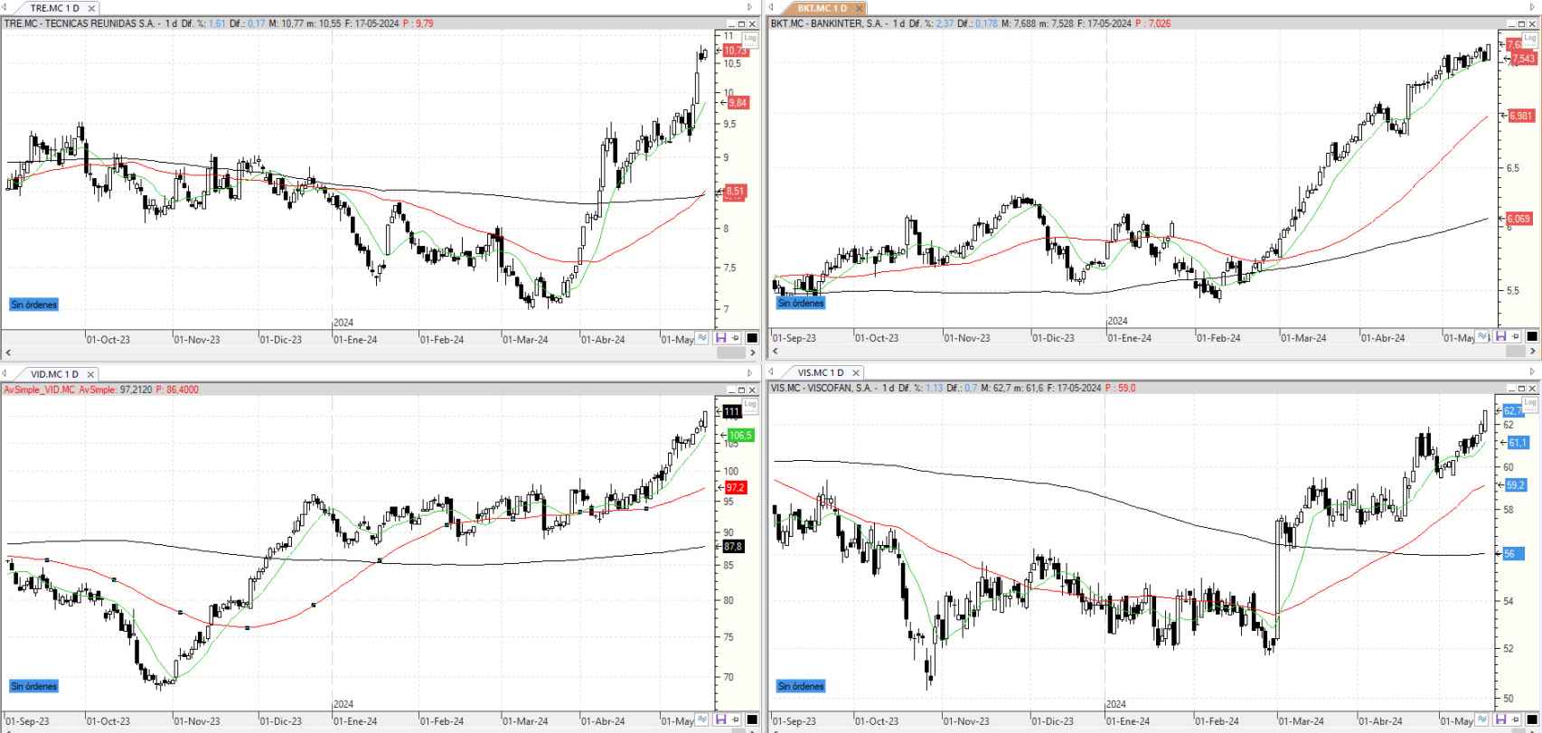Viewport: 1542px width, 733px height.
Task: Save the VIS.MC chart template
Action: point(1500,720)
